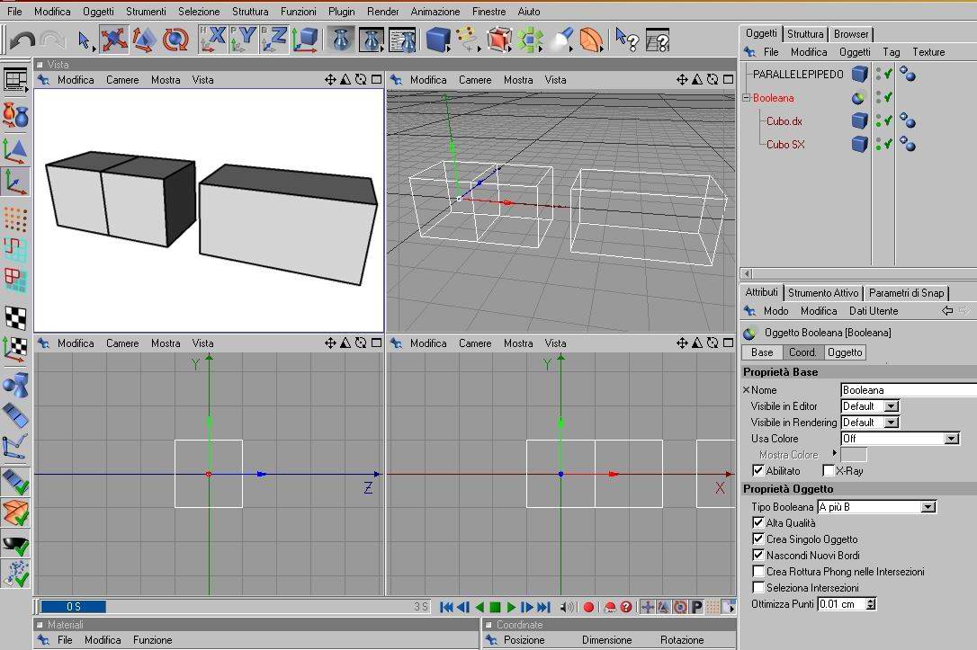
Task: Expand the Mostra Colore arrow
Action: point(834,452)
